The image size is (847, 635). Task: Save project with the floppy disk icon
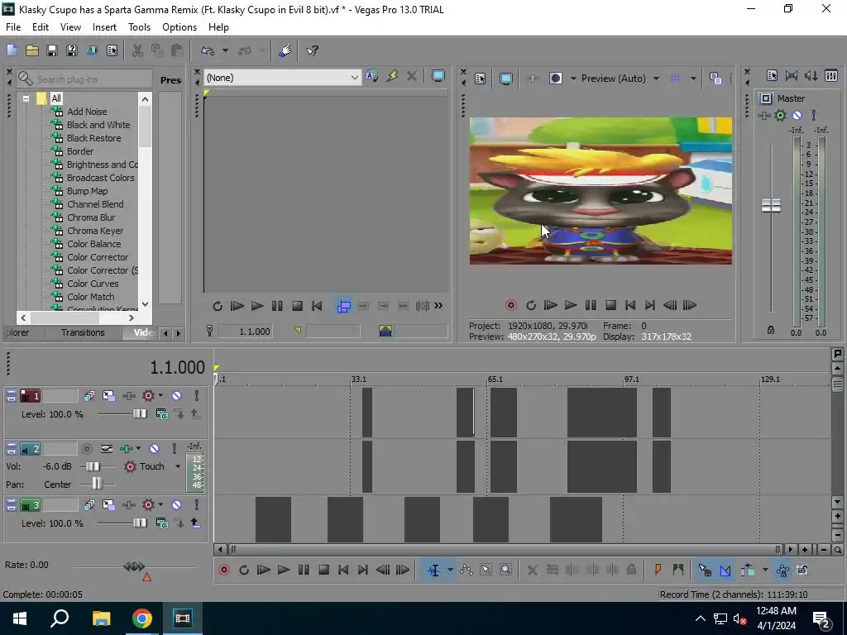point(52,50)
